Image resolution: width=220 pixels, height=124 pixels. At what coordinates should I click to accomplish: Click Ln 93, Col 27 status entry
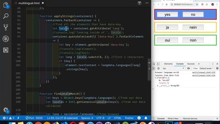pyautogui.click(x=63, y=118)
